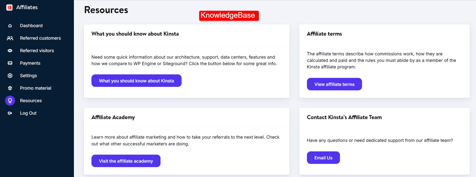Screen dimensions: 476x177
Task: Click 'What you should know about Kinsta' button
Action: (x=136, y=80)
